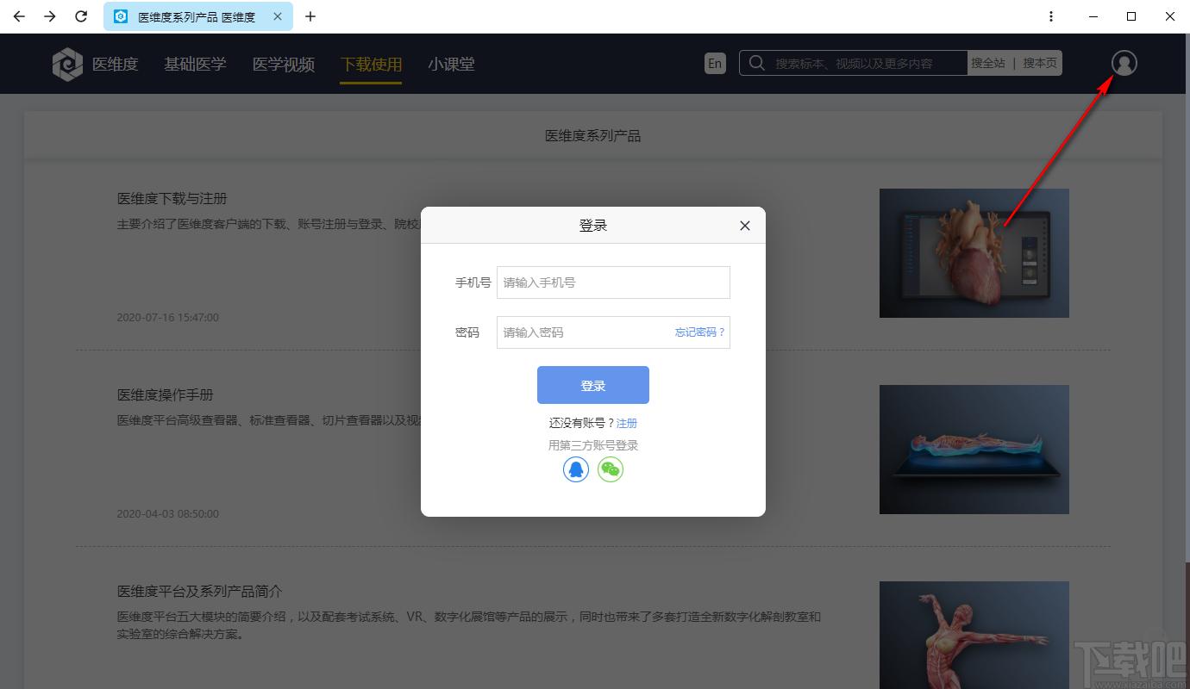Go back to the previous page

(x=19, y=16)
